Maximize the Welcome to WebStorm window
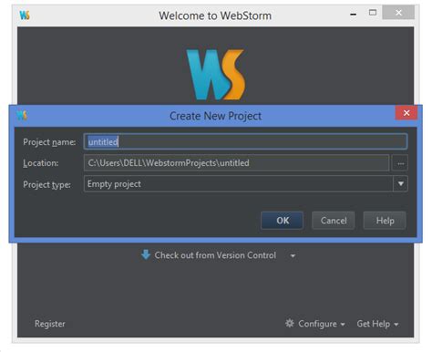 (373, 13)
